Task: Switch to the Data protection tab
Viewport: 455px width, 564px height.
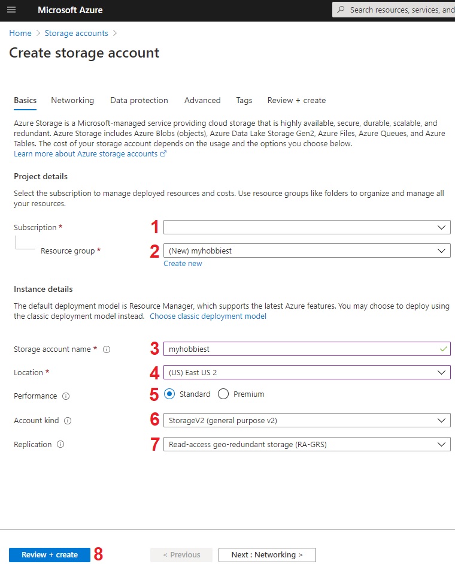Action: (139, 100)
